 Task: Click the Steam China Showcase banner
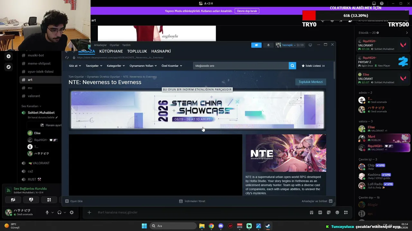(197, 110)
